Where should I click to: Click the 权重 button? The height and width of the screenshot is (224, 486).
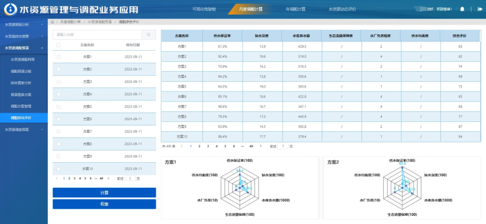(x=104, y=204)
